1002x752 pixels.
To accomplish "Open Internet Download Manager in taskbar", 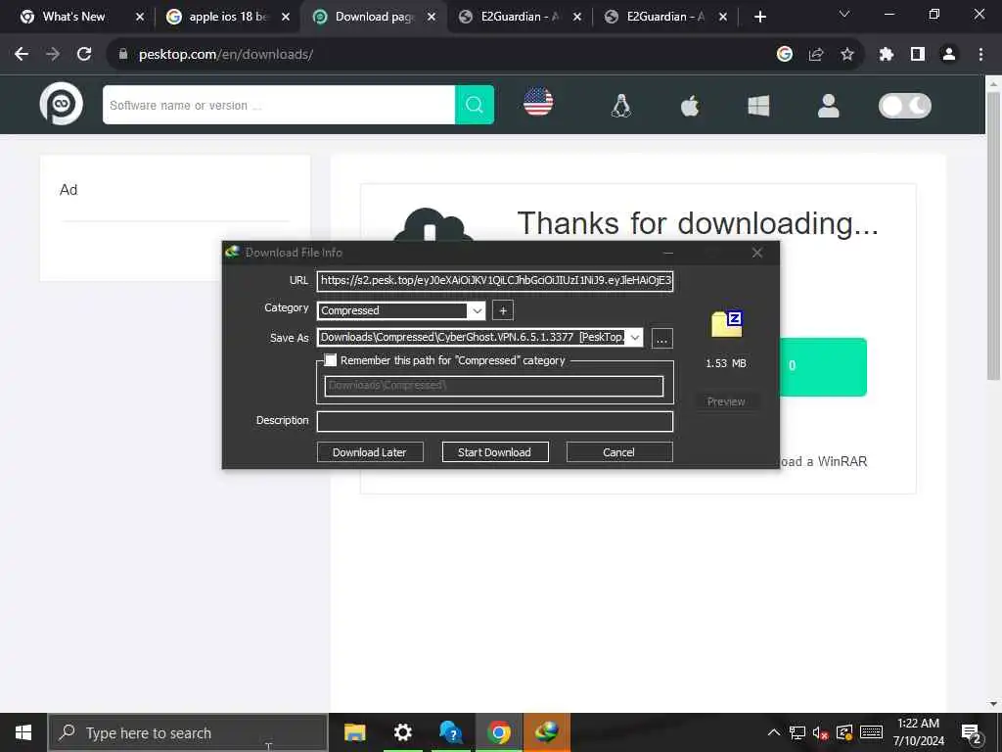I will click(x=546, y=732).
